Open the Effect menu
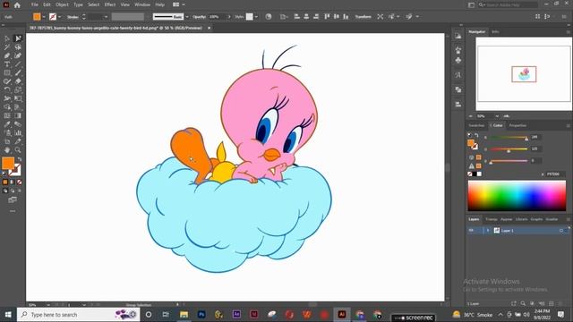The height and width of the screenshot is (322, 573). [x=109, y=4]
